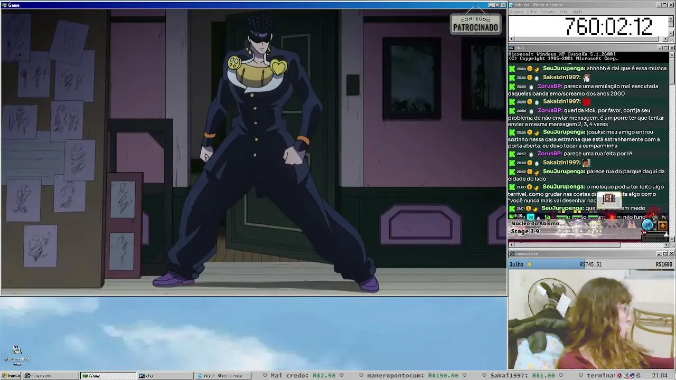Select the Game taskbar button

(108, 376)
